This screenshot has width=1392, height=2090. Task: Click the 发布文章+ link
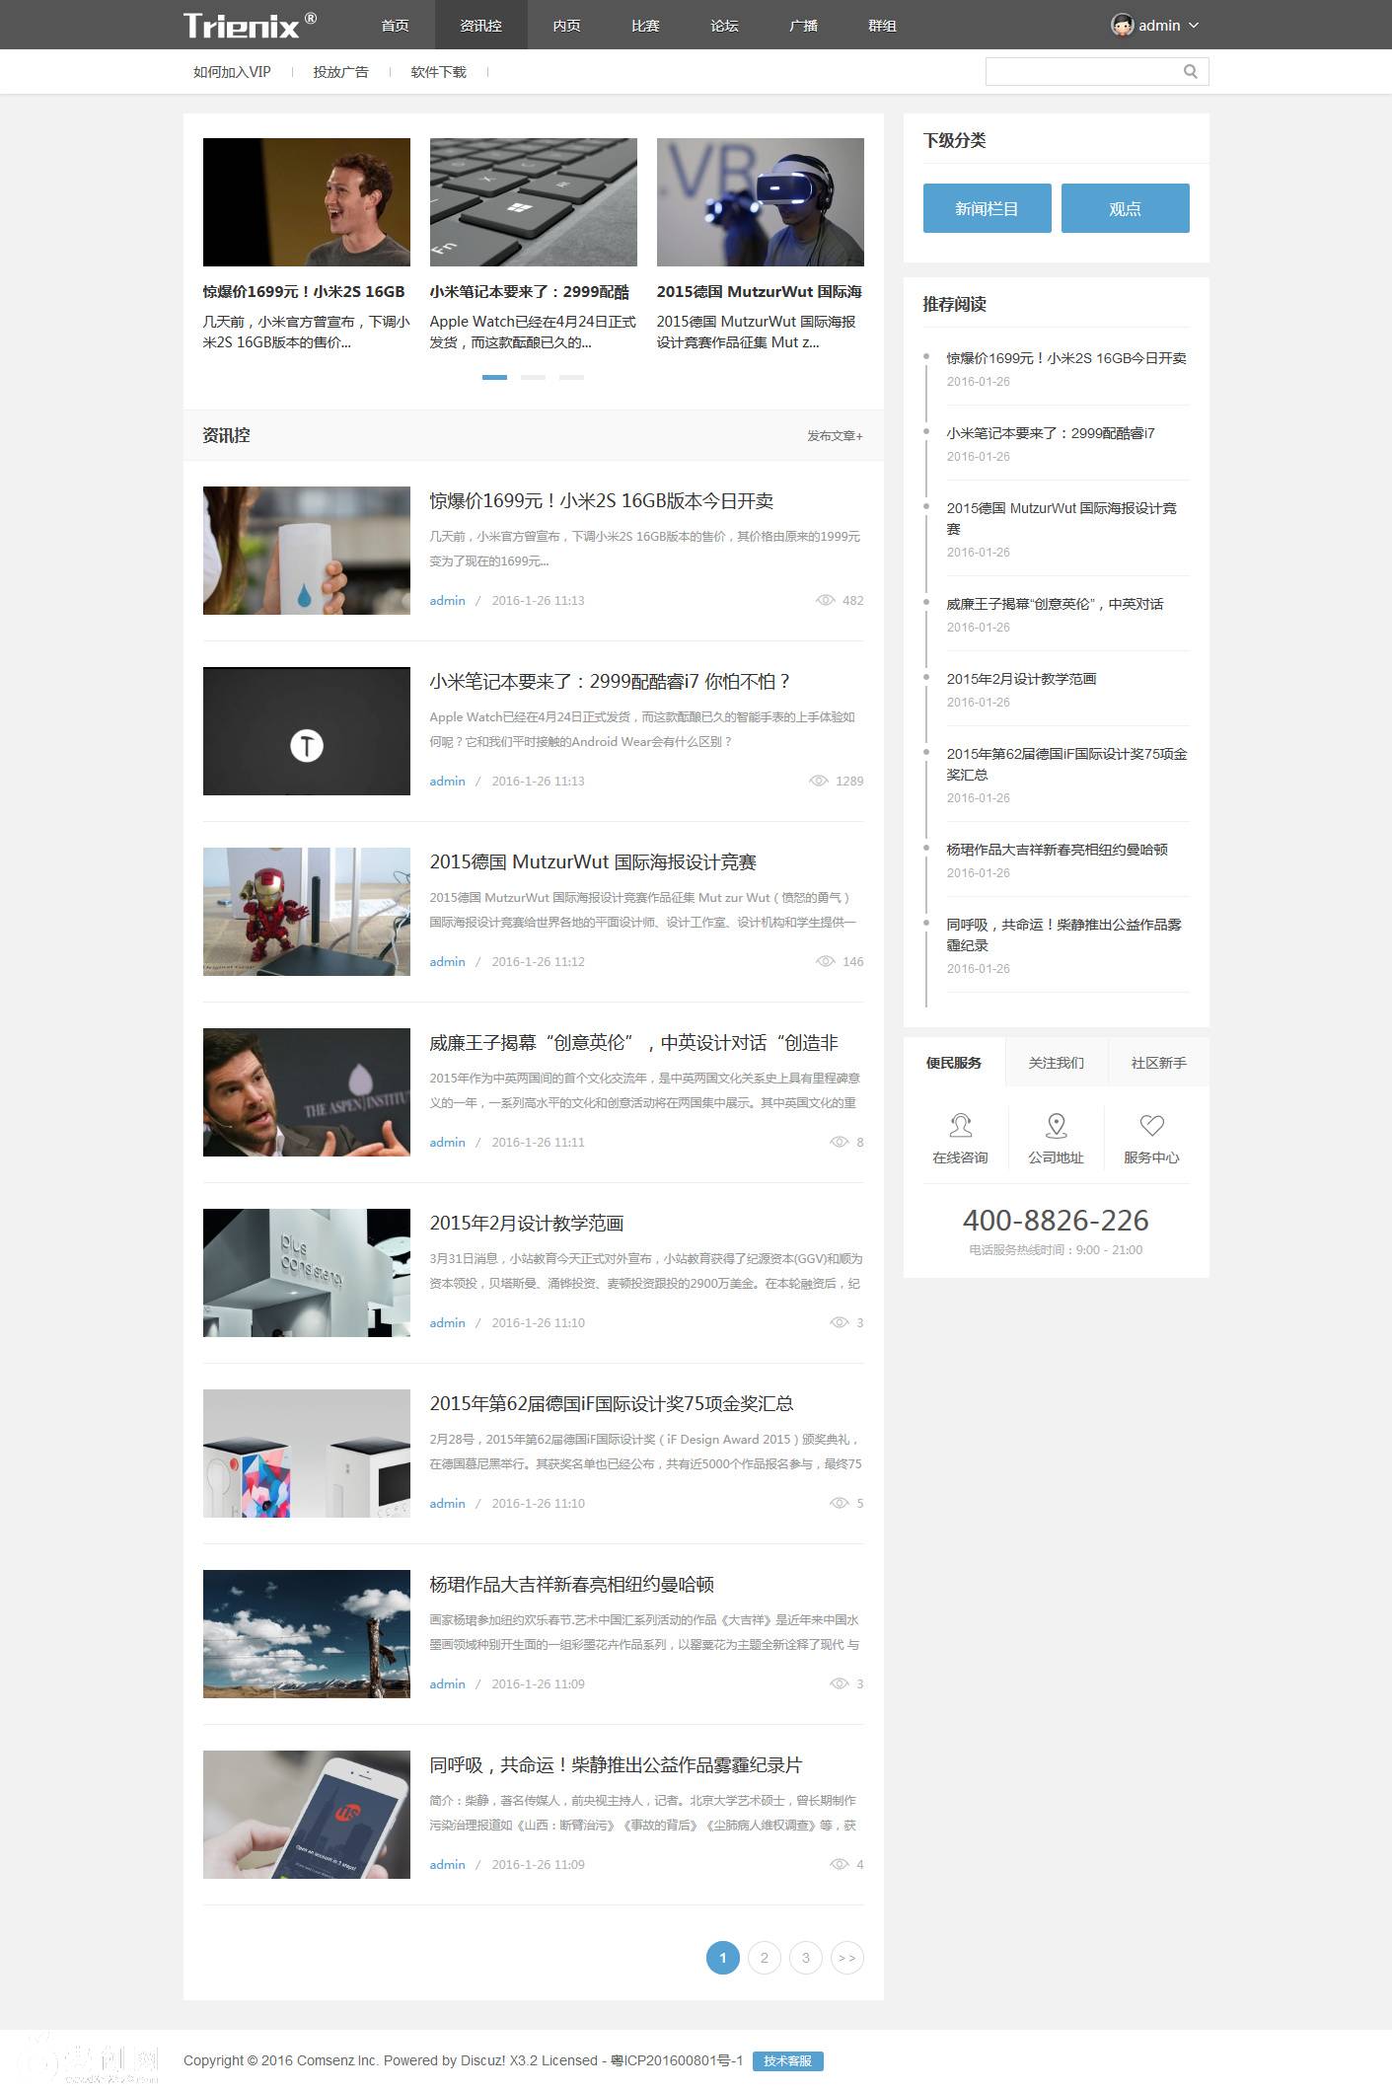tap(835, 435)
